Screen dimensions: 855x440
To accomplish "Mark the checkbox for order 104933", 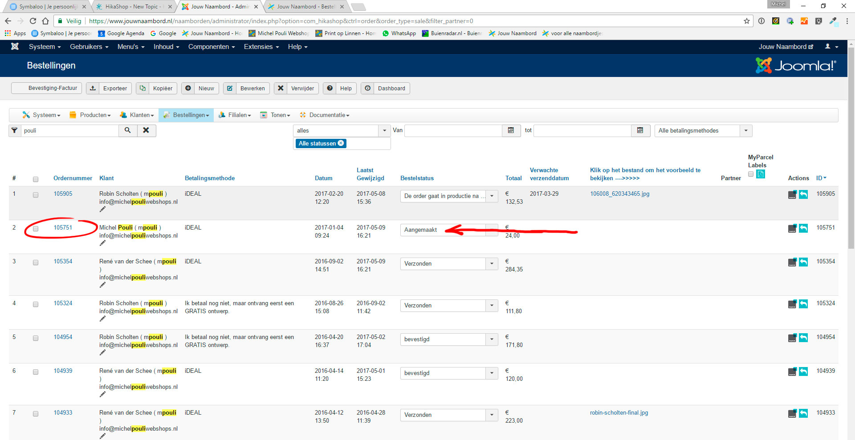I will [x=36, y=414].
